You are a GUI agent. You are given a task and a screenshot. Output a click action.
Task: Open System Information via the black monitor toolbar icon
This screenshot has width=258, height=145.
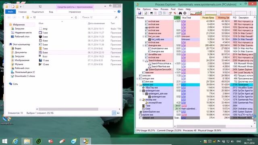point(152,13)
